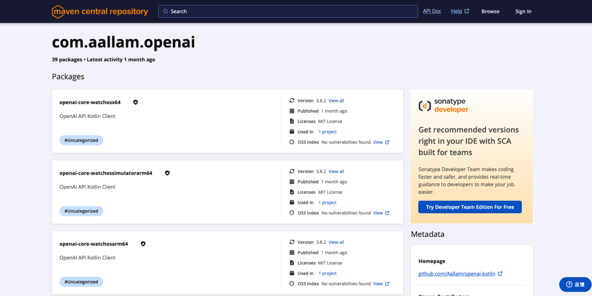Open the API Doc link

[432, 11]
